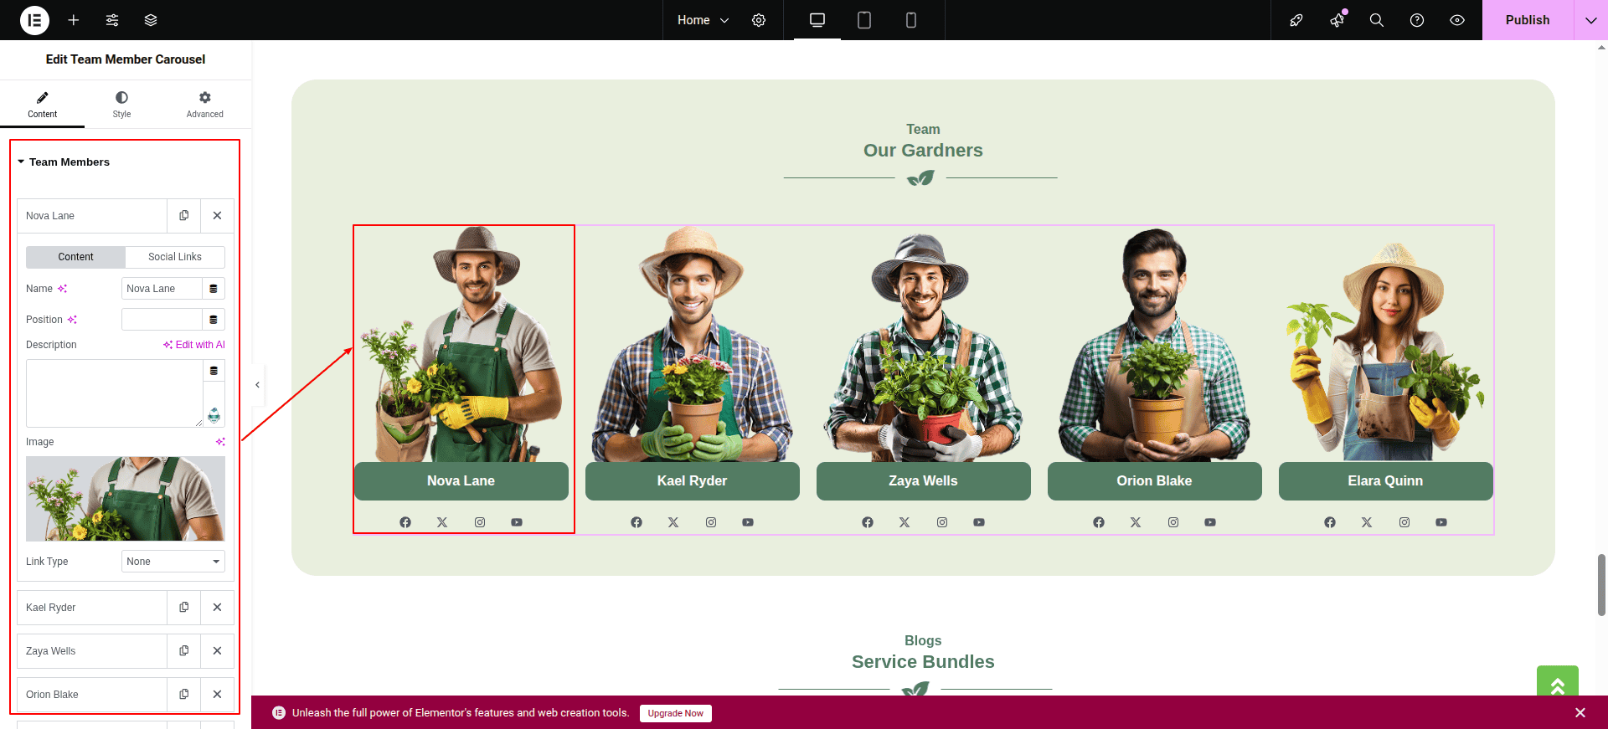
Task: Open the Link Type dropdown
Action: coord(173,562)
